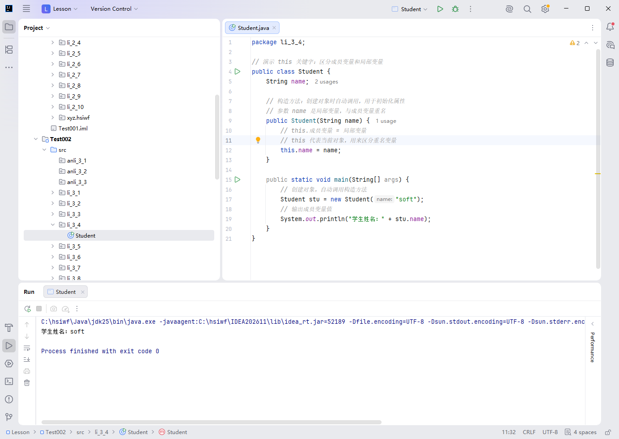Open the Build hammer tool window
619x439 pixels.
tap(9, 328)
